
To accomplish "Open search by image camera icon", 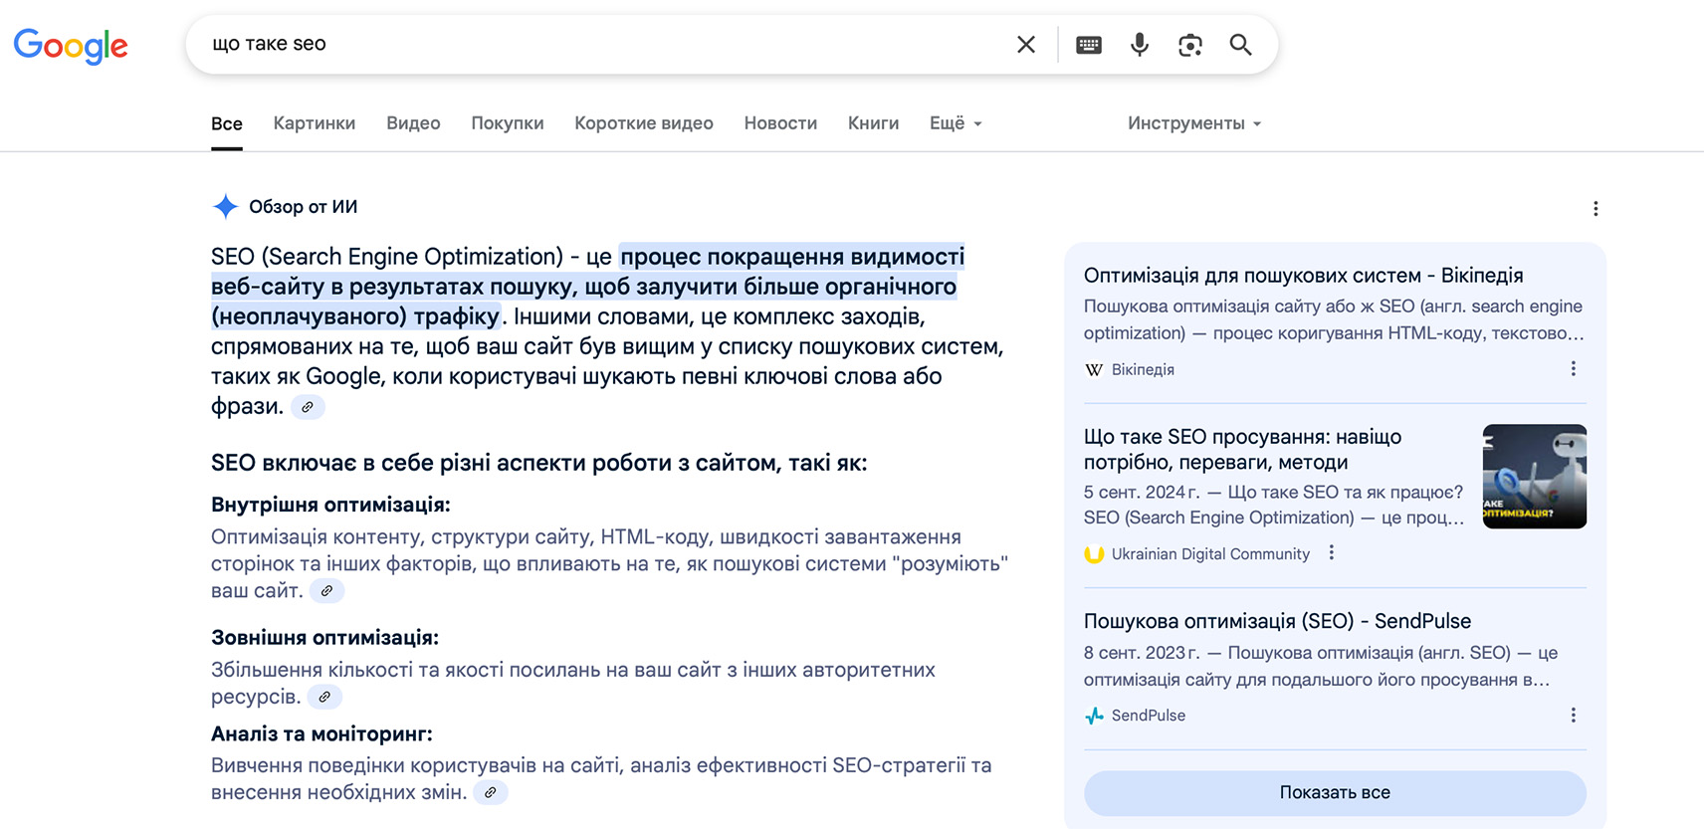I will [x=1189, y=45].
